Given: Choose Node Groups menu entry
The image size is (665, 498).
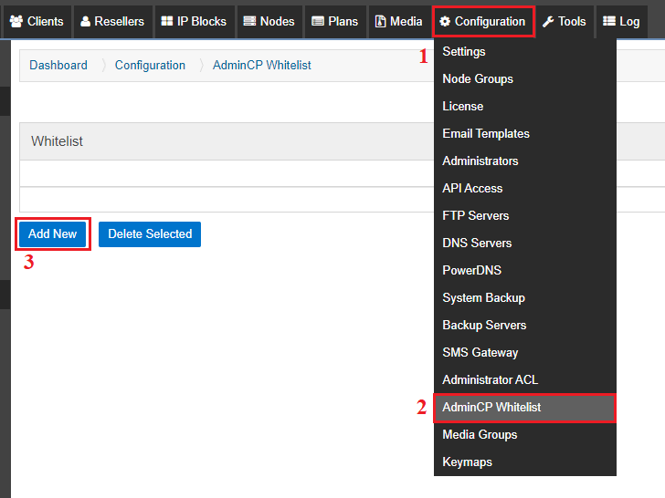Looking at the screenshot, I should [x=478, y=78].
